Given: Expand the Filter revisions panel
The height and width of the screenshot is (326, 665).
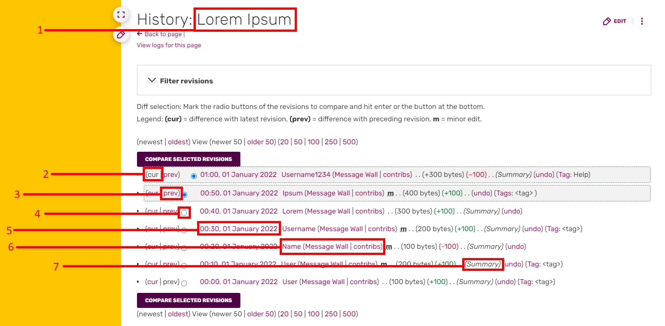Looking at the screenshot, I should coord(180,81).
